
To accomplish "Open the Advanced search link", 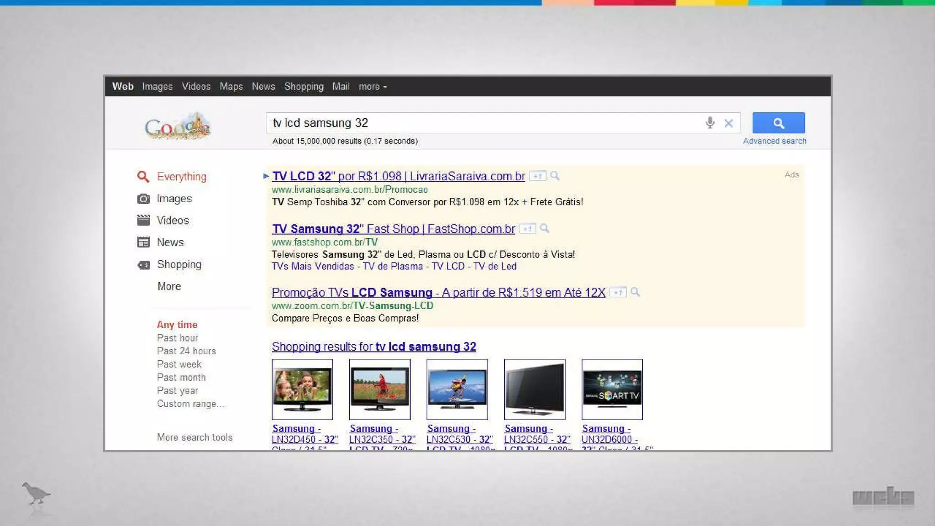I will point(774,141).
